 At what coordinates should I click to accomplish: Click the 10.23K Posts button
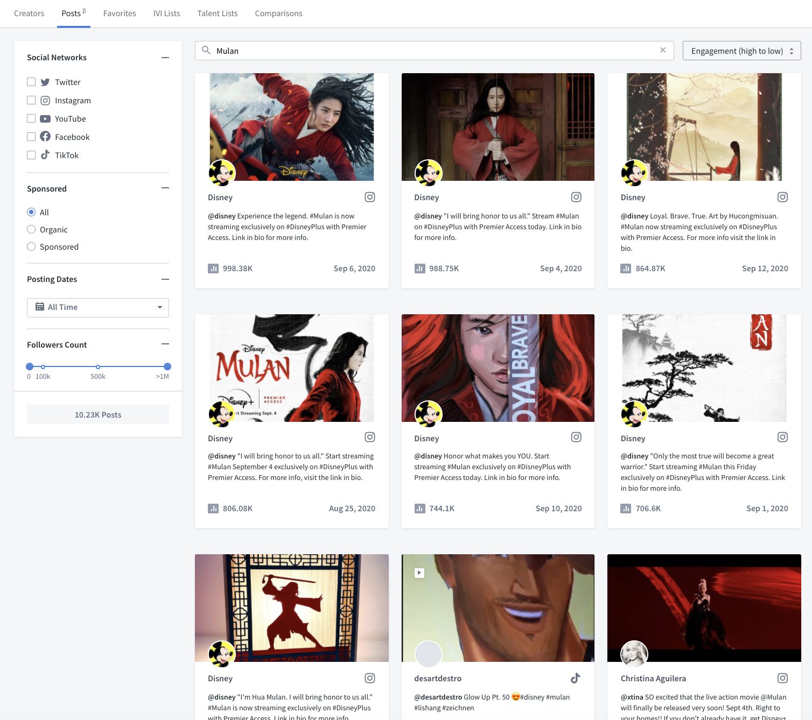[x=98, y=414]
